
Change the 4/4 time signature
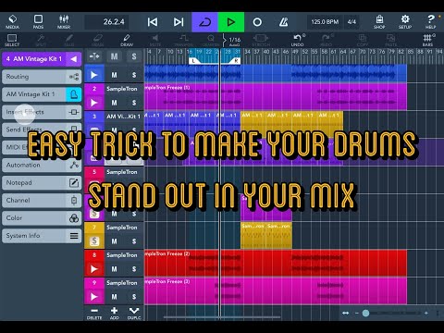coord(351,22)
